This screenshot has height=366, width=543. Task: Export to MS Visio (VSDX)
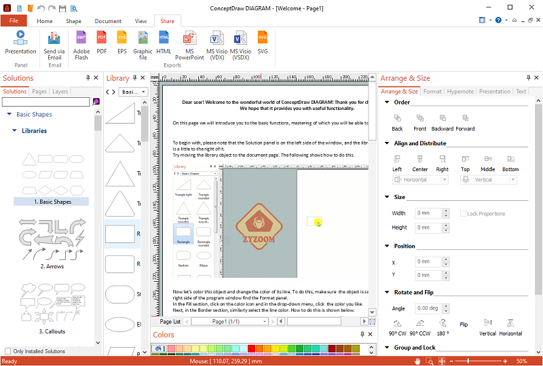pyautogui.click(x=240, y=45)
